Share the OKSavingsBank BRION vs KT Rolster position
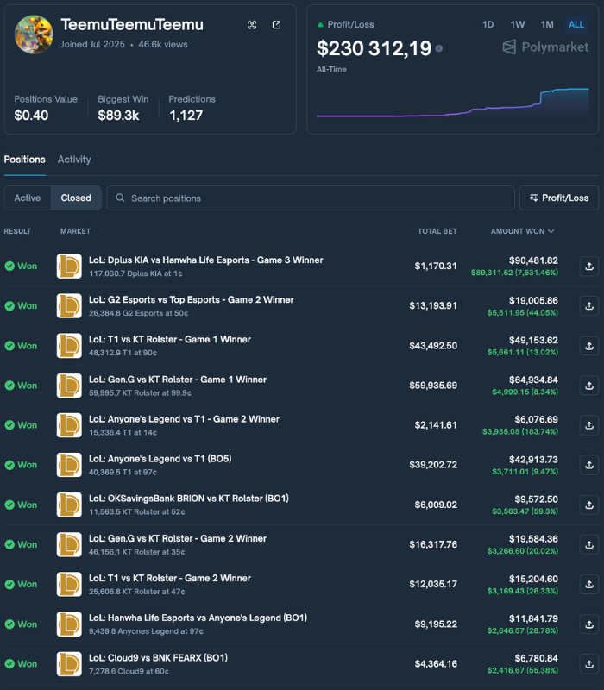 pos(589,505)
